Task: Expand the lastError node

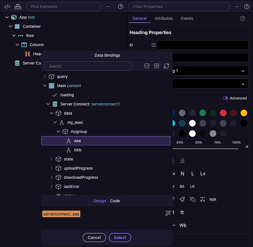Action: coord(51,187)
